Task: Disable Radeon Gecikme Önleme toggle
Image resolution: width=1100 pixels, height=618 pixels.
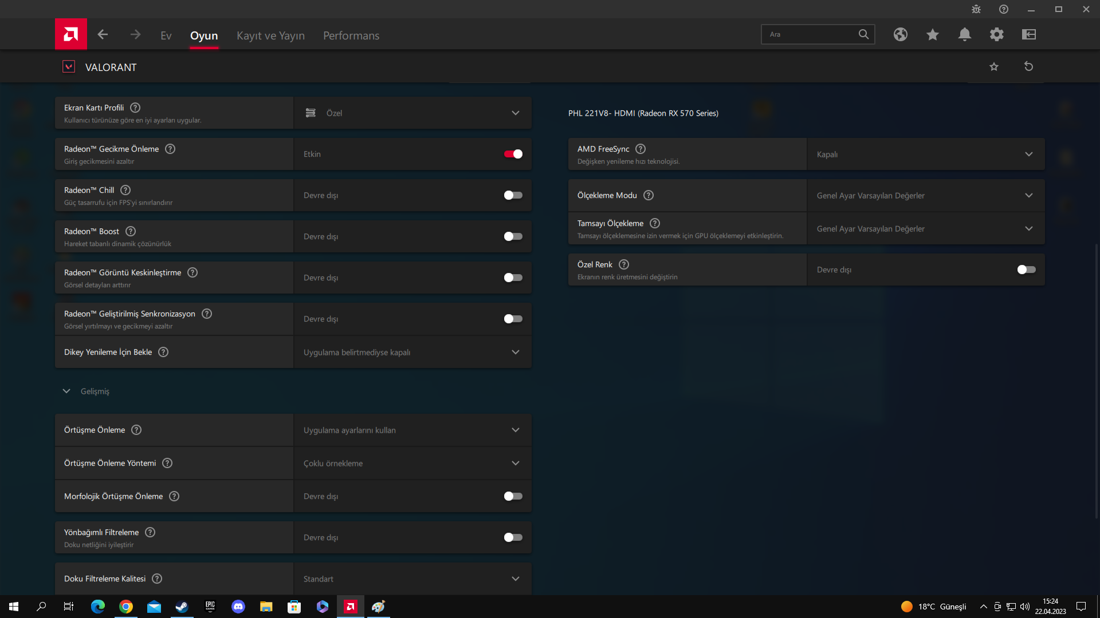Action: pyautogui.click(x=513, y=154)
